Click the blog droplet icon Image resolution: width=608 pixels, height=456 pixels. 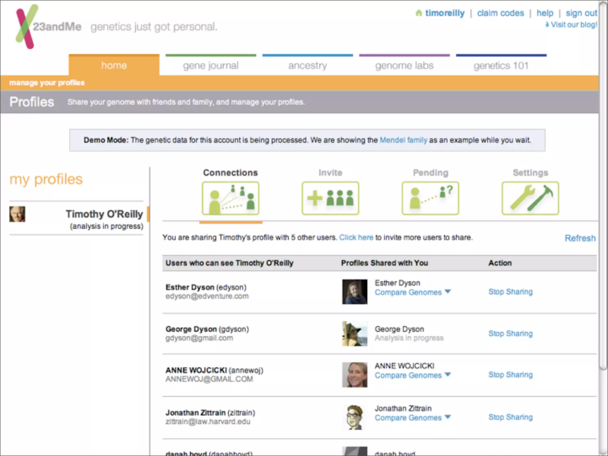tap(547, 25)
